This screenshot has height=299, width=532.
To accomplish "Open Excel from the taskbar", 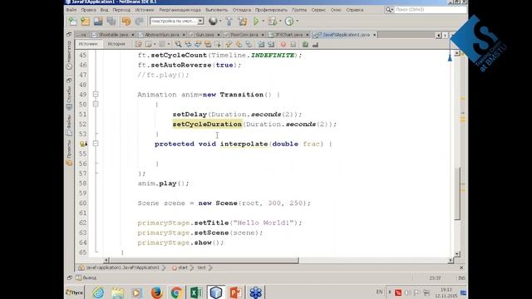I will 196,292.
